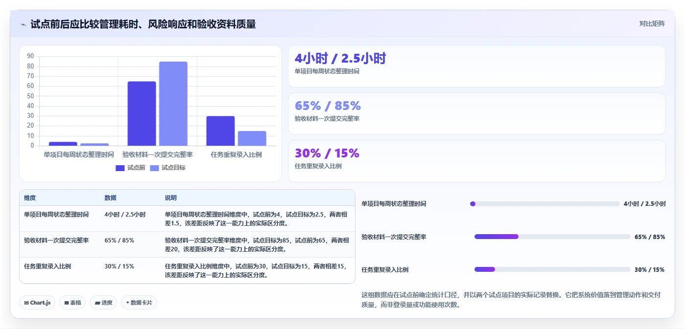Click the 进度 chip
This screenshot has width=685, height=329.
(103, 303)
